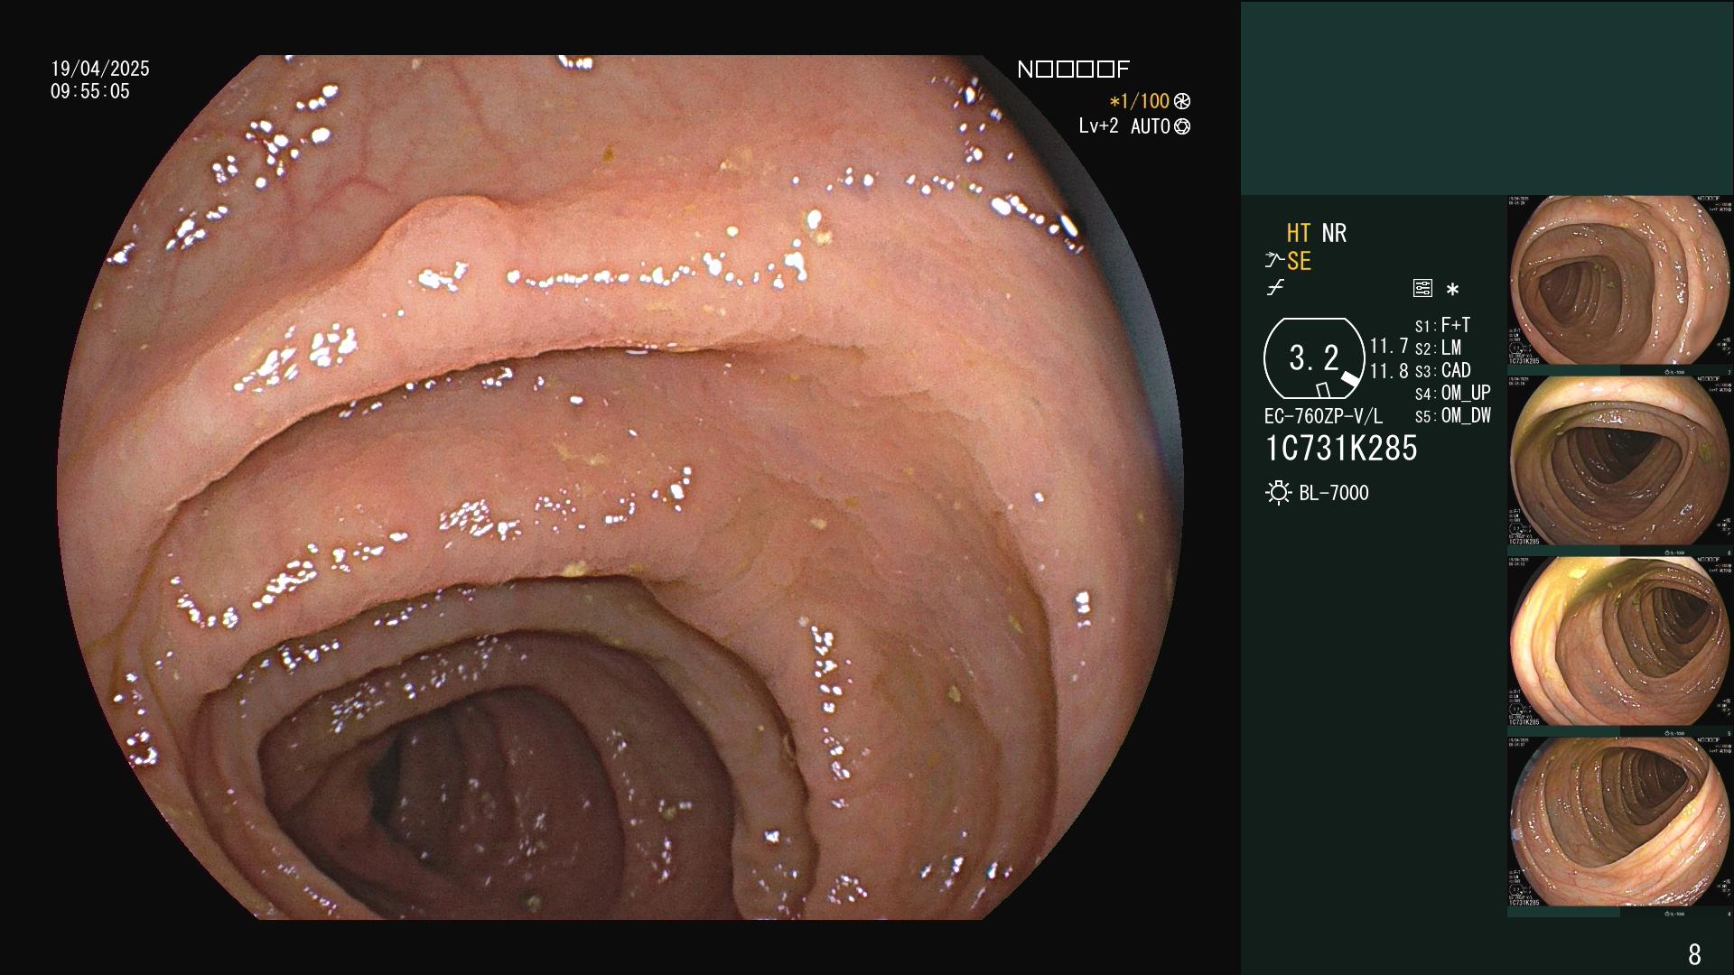This screenshot has height=975, width=1734.
Task: Click the 11.7 diameter value
Action: (x=1389, y=346)
